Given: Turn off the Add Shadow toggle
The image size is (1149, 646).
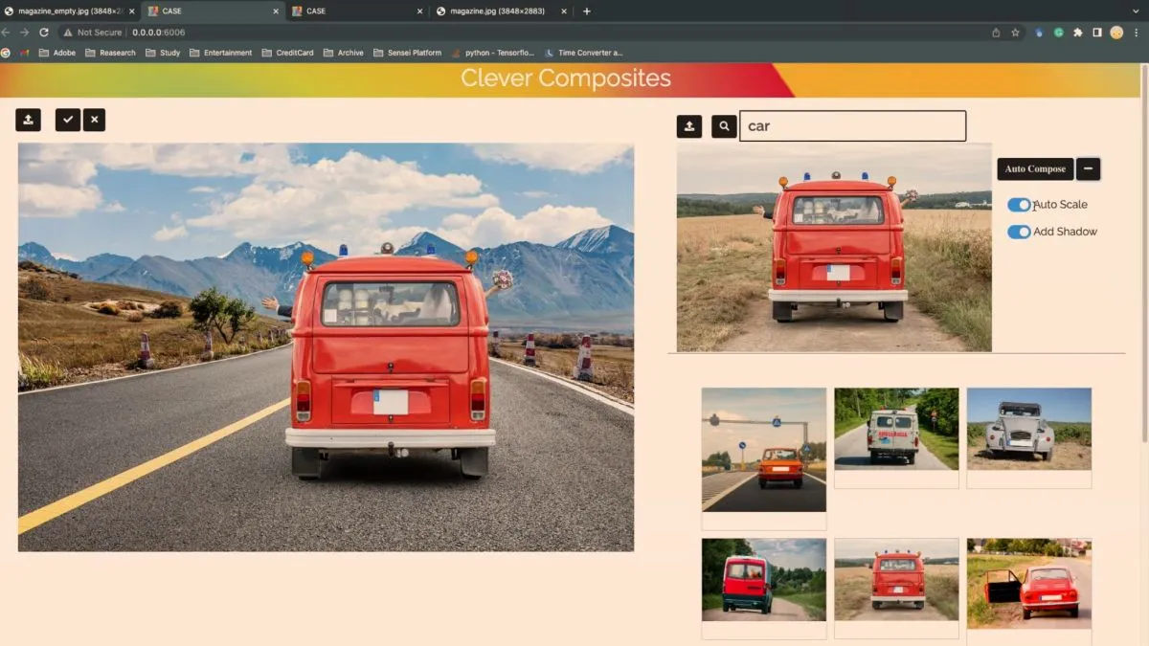Looking at the screenshot, I should point(1019,232).
